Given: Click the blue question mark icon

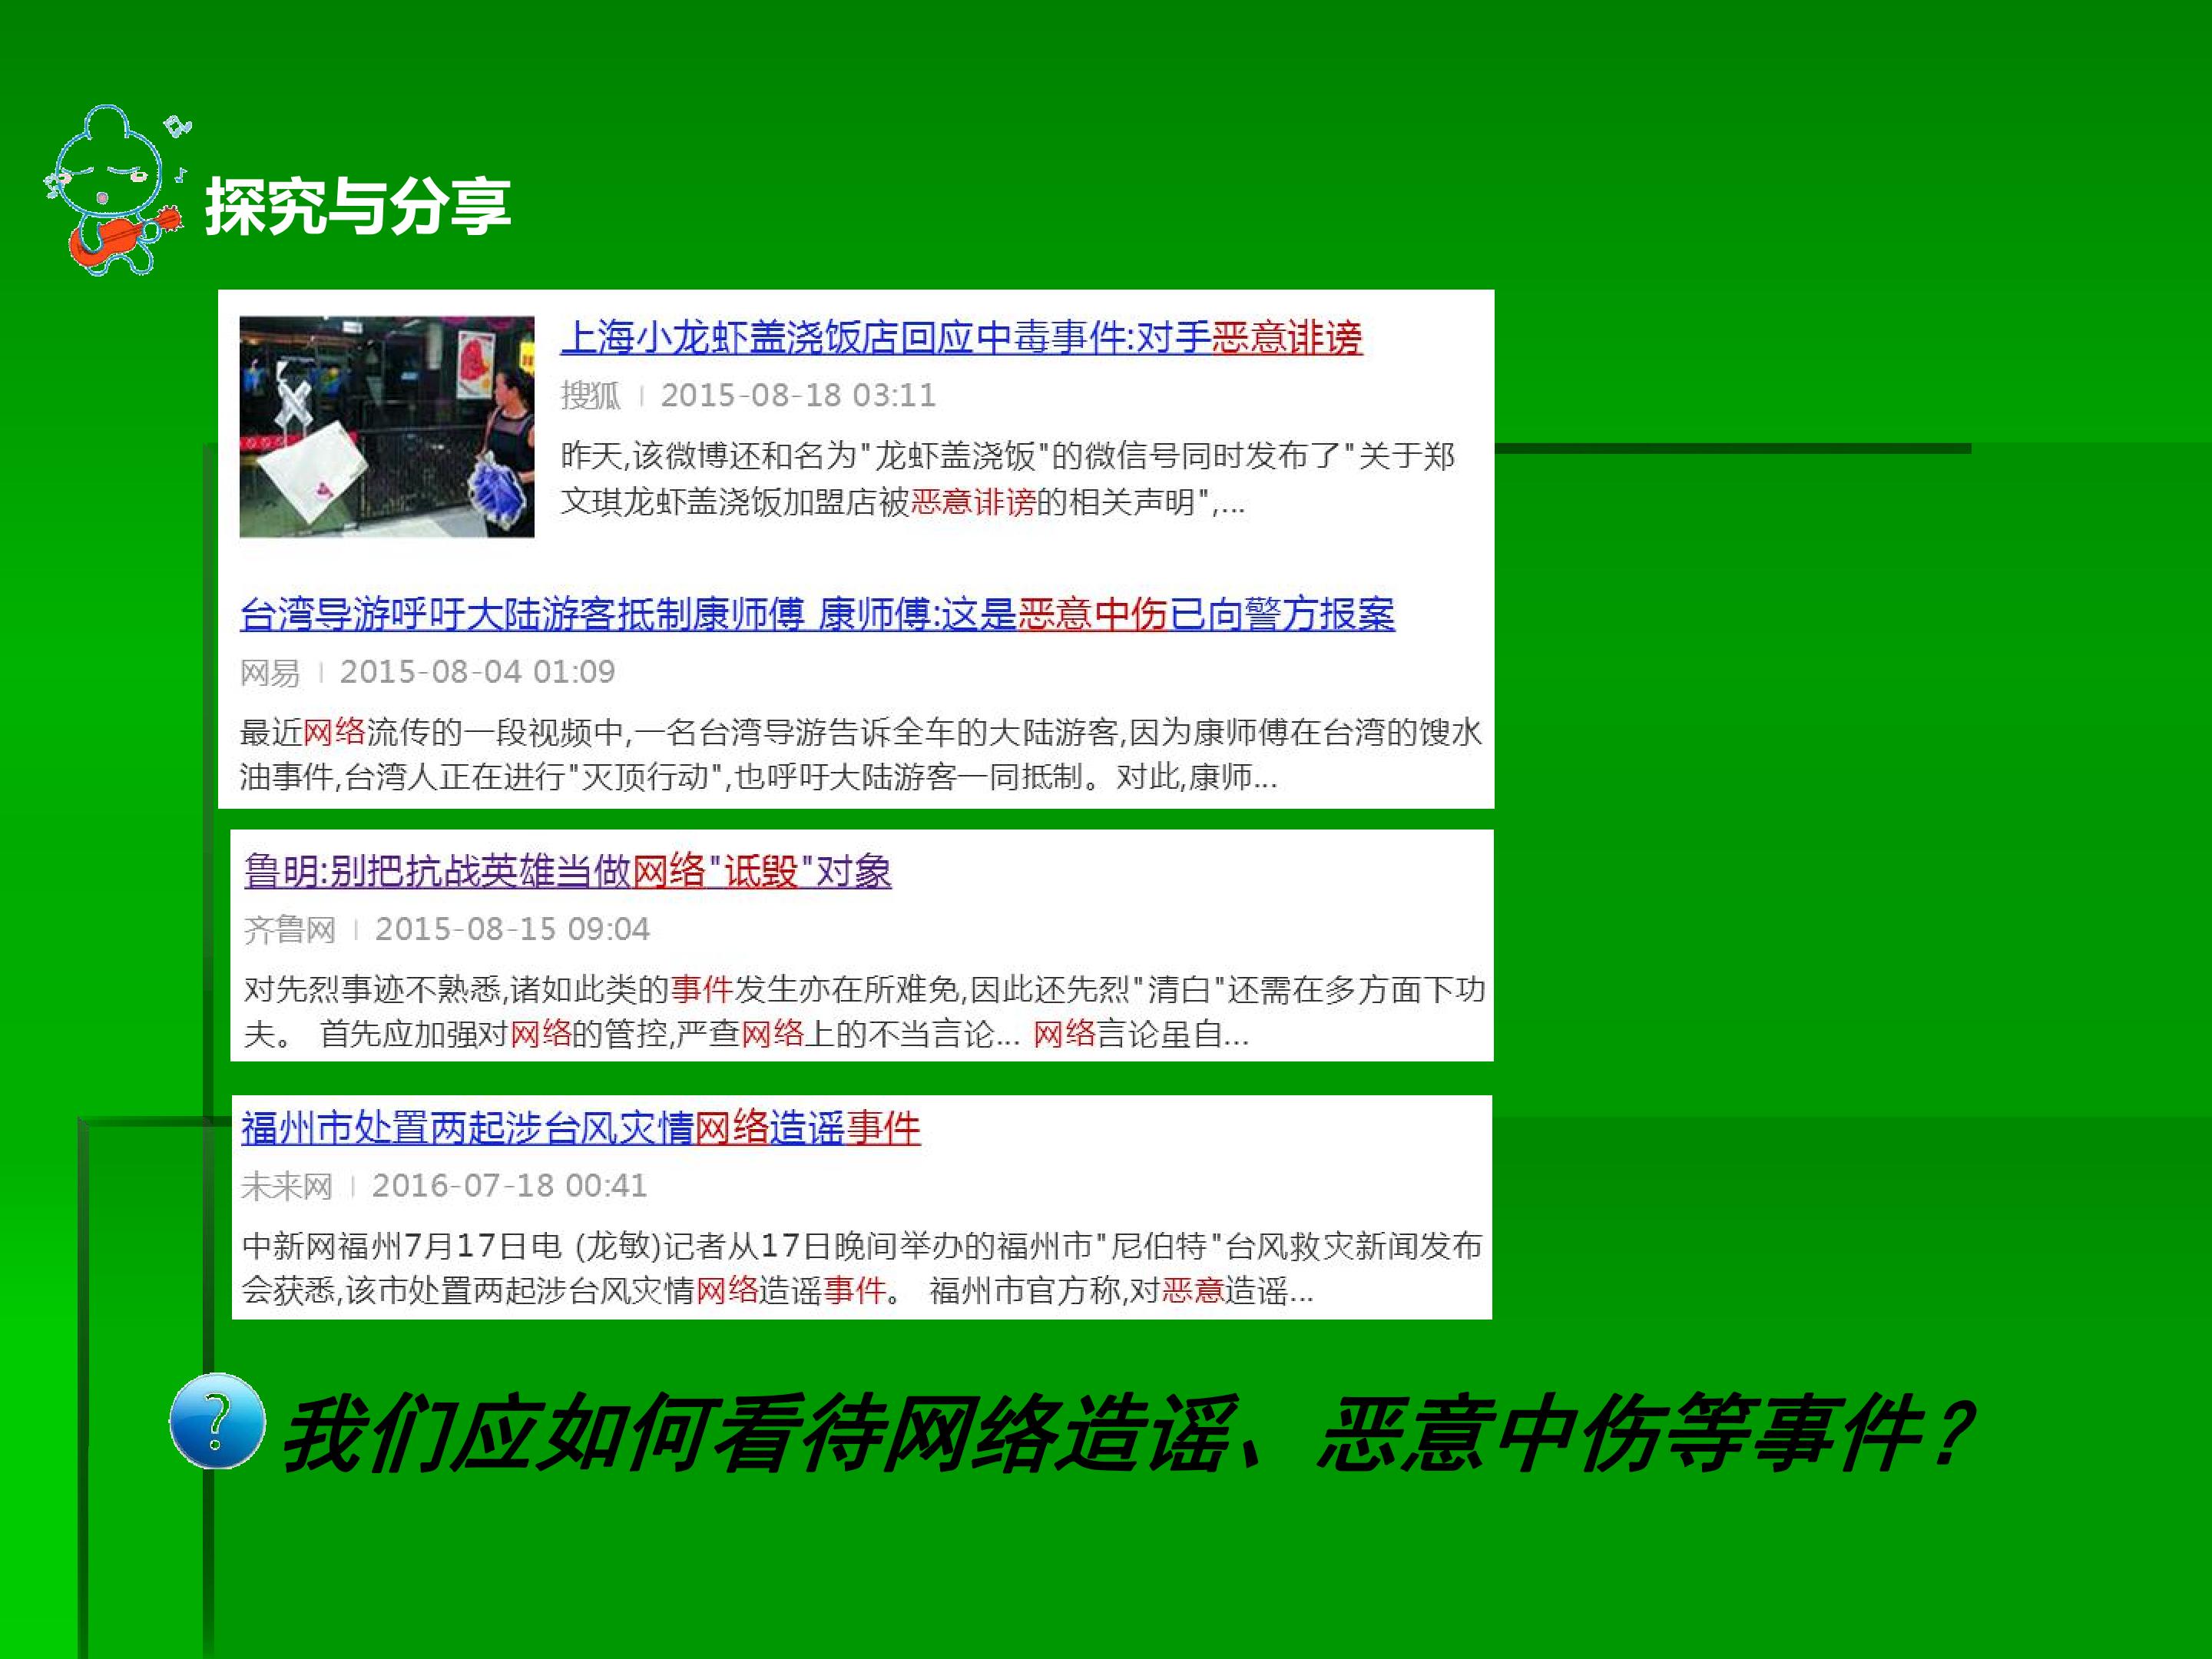Looking at the screenshot, I should [217, 1421].
